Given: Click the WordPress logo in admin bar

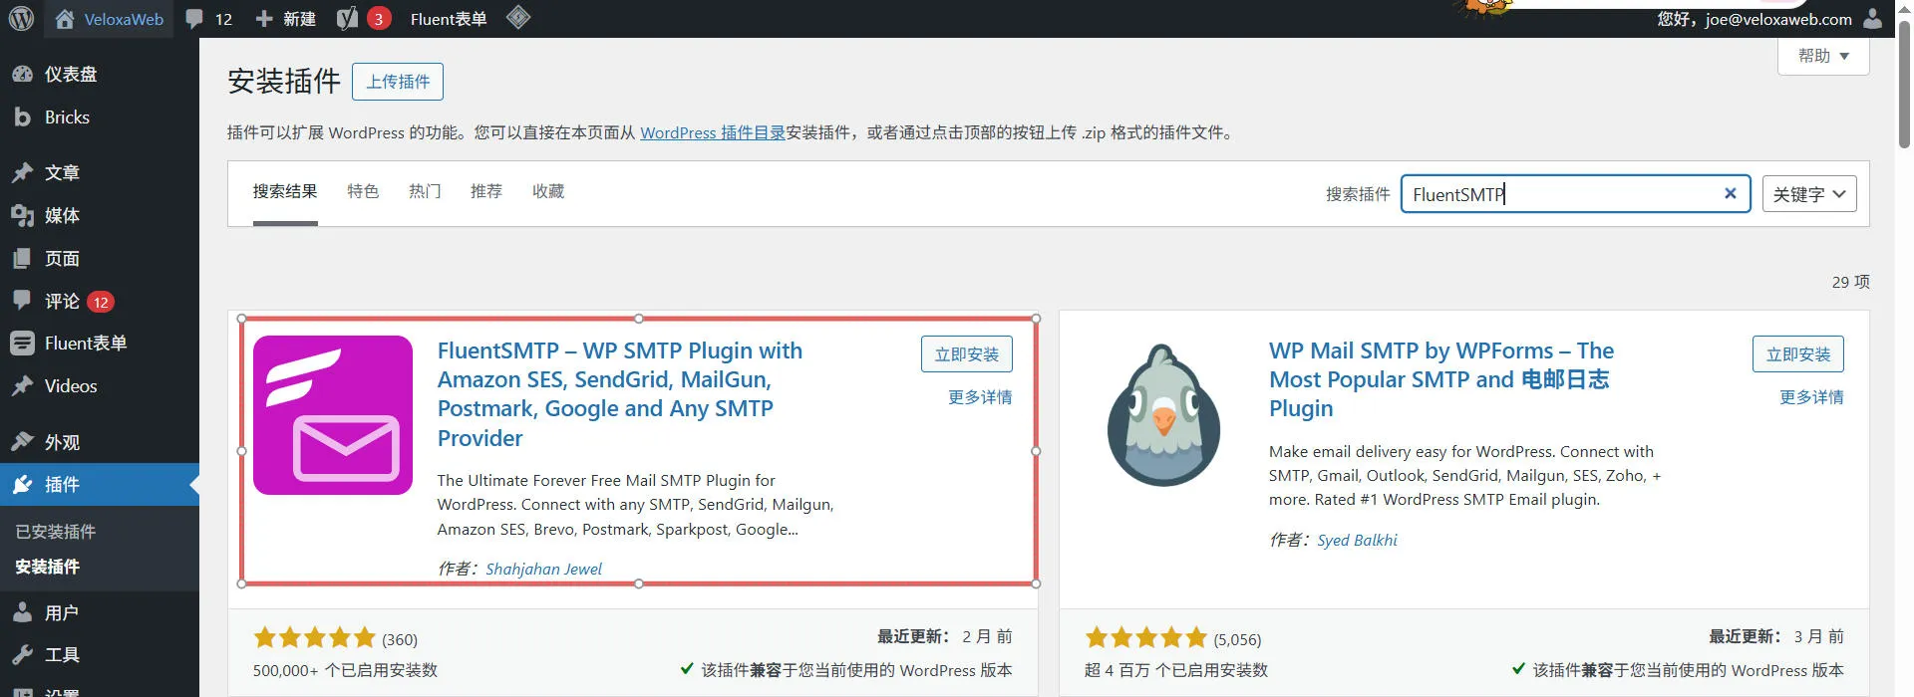Looking at the screenshot, I should click(21, 19).
